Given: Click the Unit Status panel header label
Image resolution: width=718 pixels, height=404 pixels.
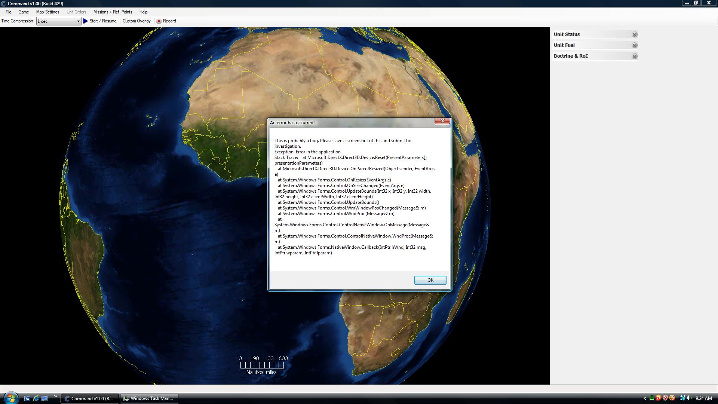Looking at the screenshot, I should 567,34.
